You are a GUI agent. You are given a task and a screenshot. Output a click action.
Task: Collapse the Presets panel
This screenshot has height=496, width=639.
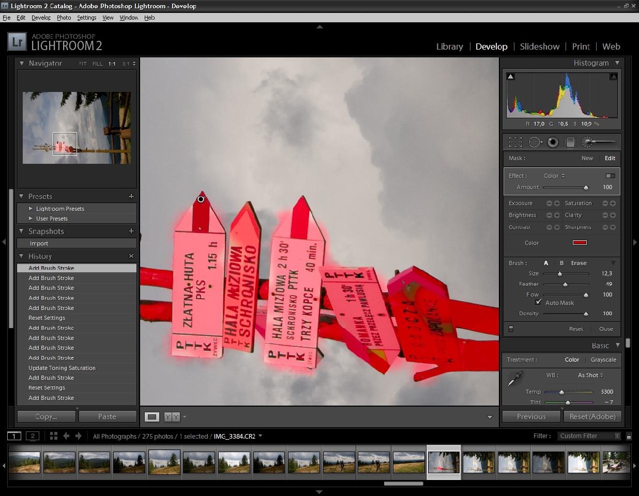pos(22,196)
